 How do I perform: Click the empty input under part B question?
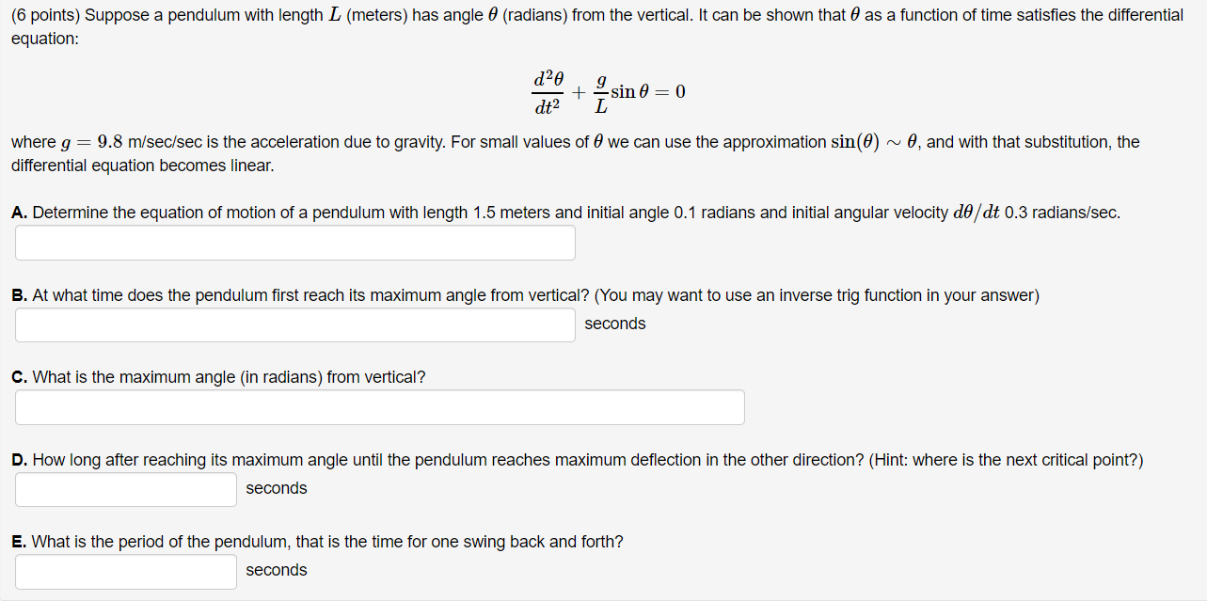click(x=294, y=324)
